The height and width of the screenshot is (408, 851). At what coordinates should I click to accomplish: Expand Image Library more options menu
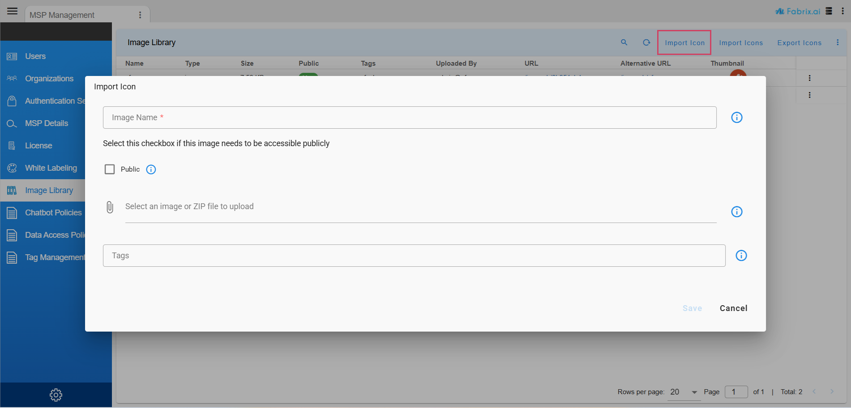click(837, 42)
